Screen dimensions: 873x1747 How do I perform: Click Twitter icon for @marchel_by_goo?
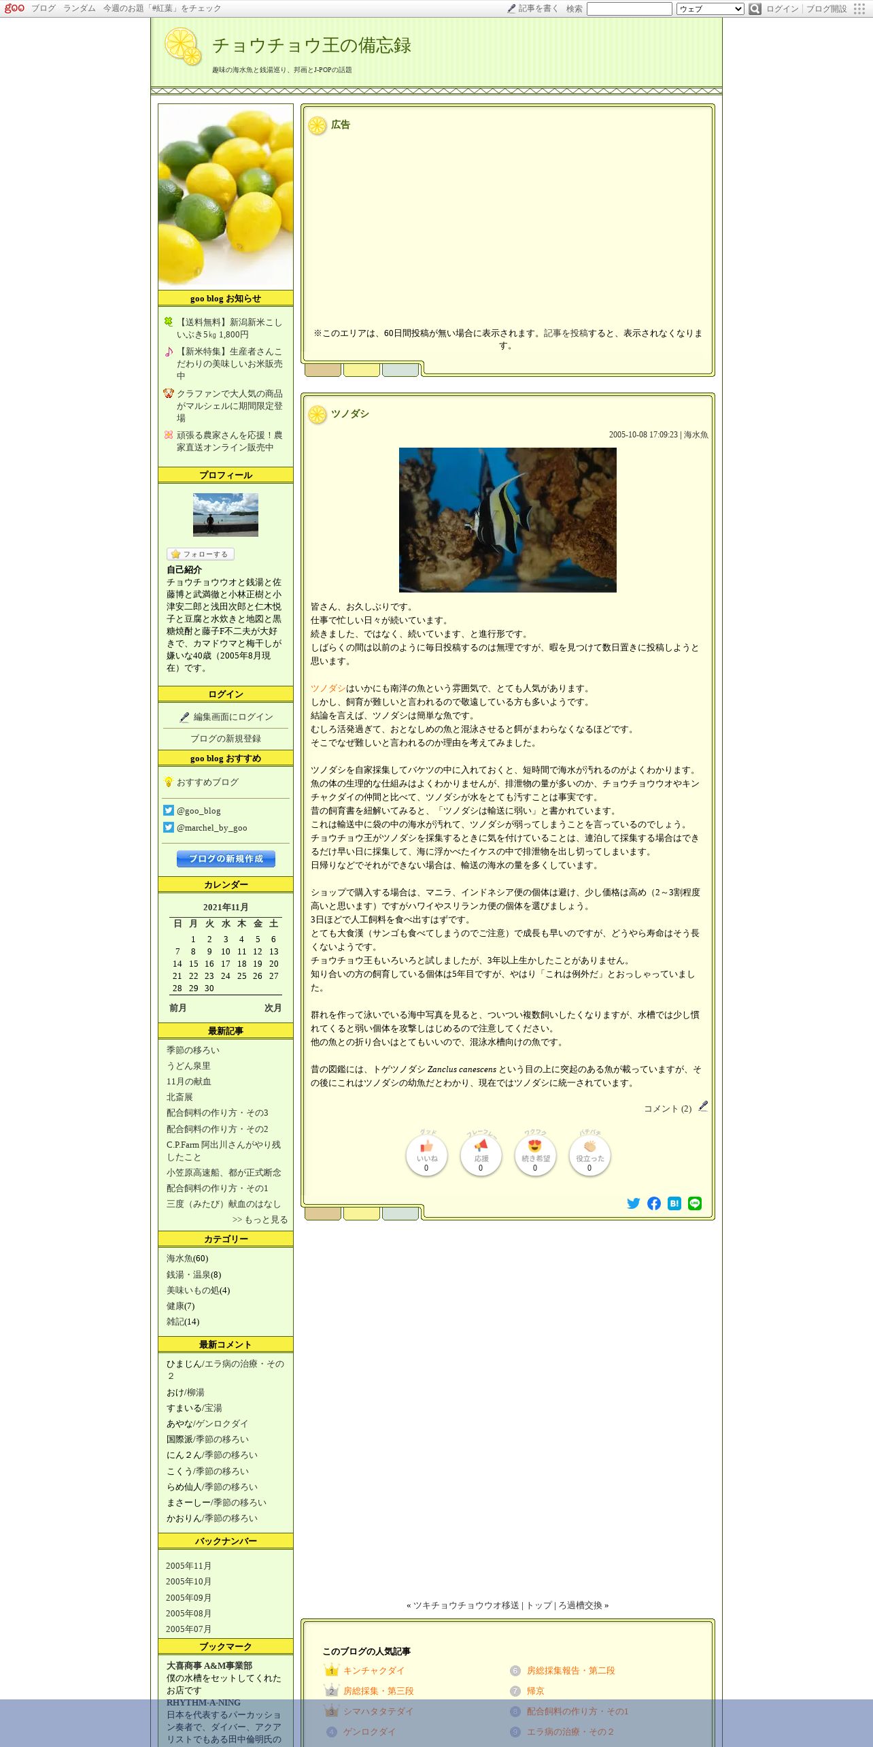pos(169,827)
